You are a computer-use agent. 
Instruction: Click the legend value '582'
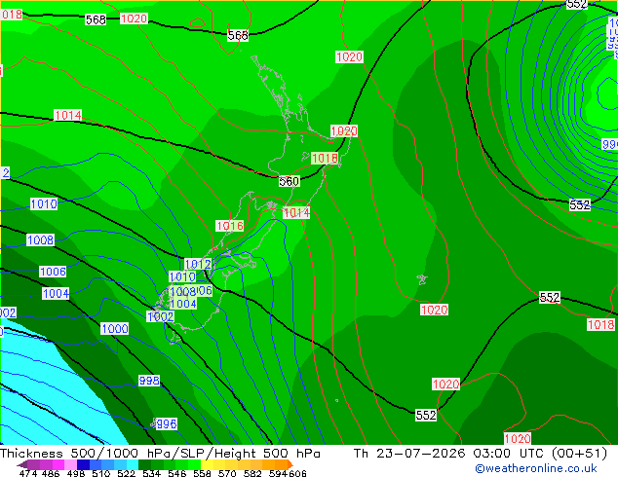[x=252, y=473]
